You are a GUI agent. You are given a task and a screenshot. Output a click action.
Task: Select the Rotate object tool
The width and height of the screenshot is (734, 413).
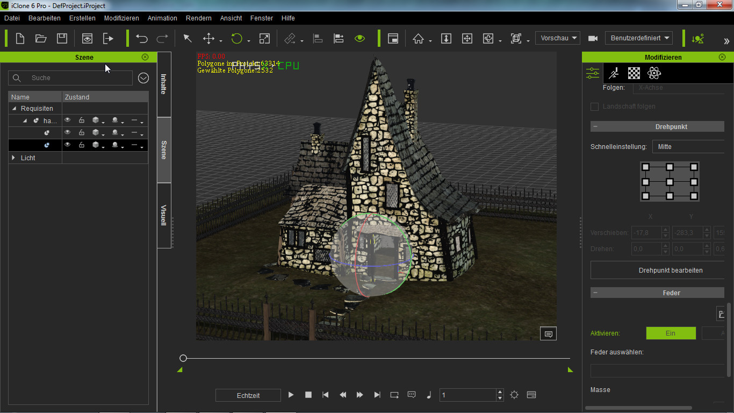tap(236, 39)
